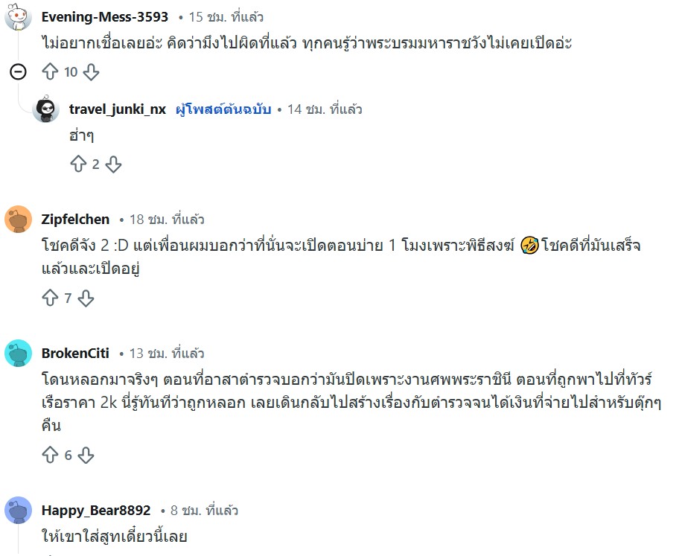Open travel_junki_nx user profile

pos(118,109)
